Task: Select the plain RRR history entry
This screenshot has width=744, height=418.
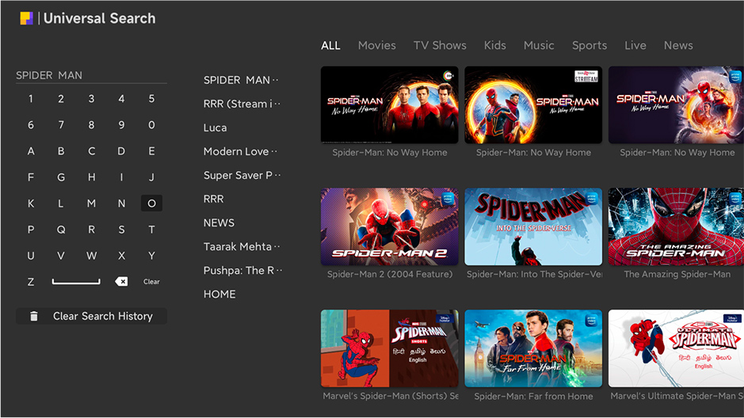Action: click(213, 199)
